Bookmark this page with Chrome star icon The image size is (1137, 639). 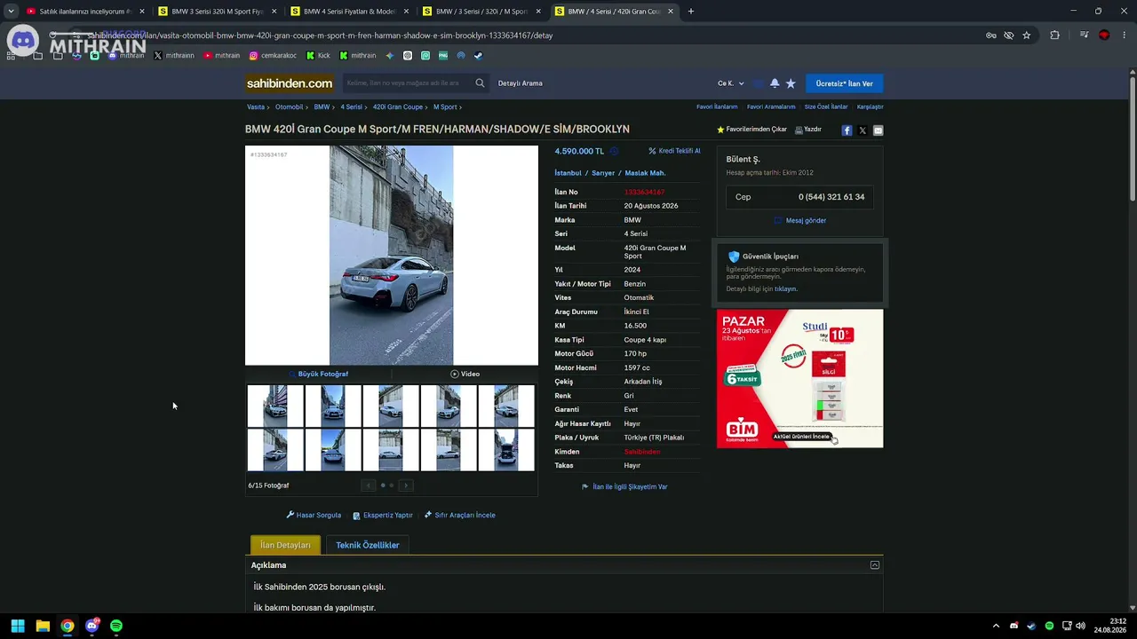coord(1027,35)
